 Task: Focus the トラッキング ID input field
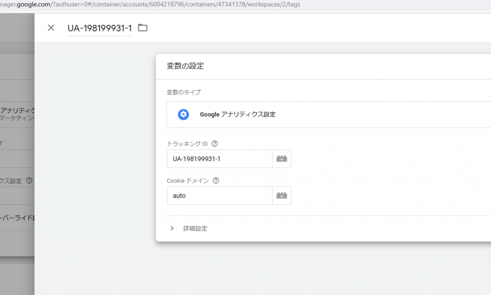(x=220, y=159)
